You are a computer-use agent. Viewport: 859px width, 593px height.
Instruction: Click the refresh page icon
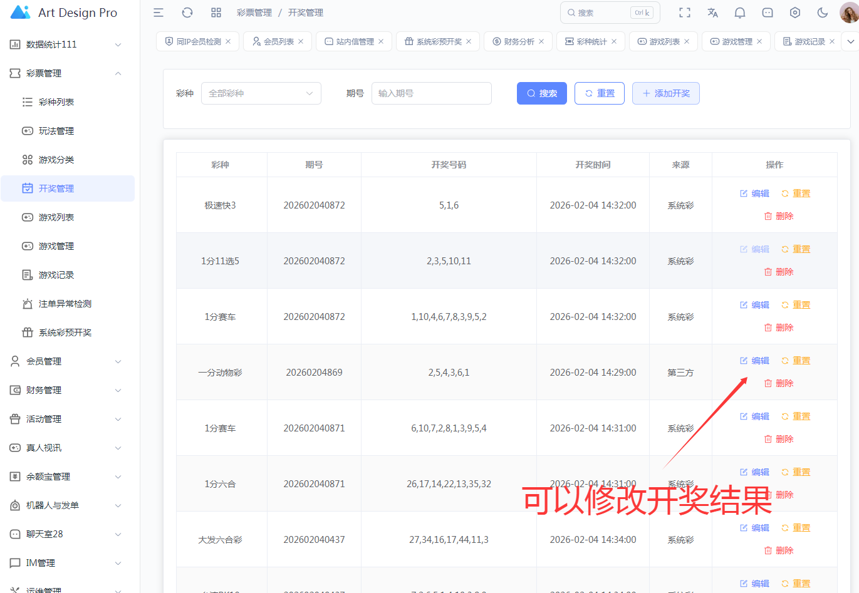187,13
